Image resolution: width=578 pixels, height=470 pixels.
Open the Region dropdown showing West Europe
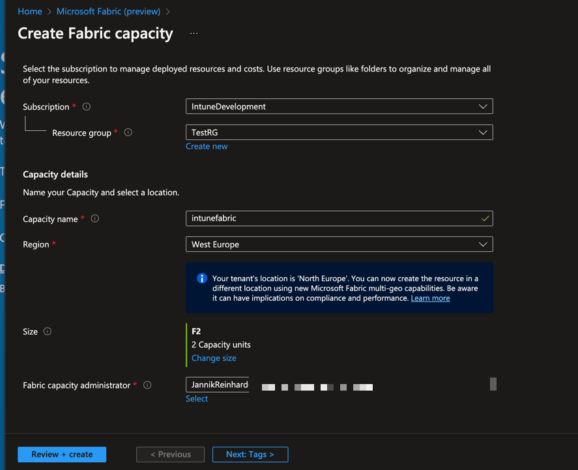[339, 245]
